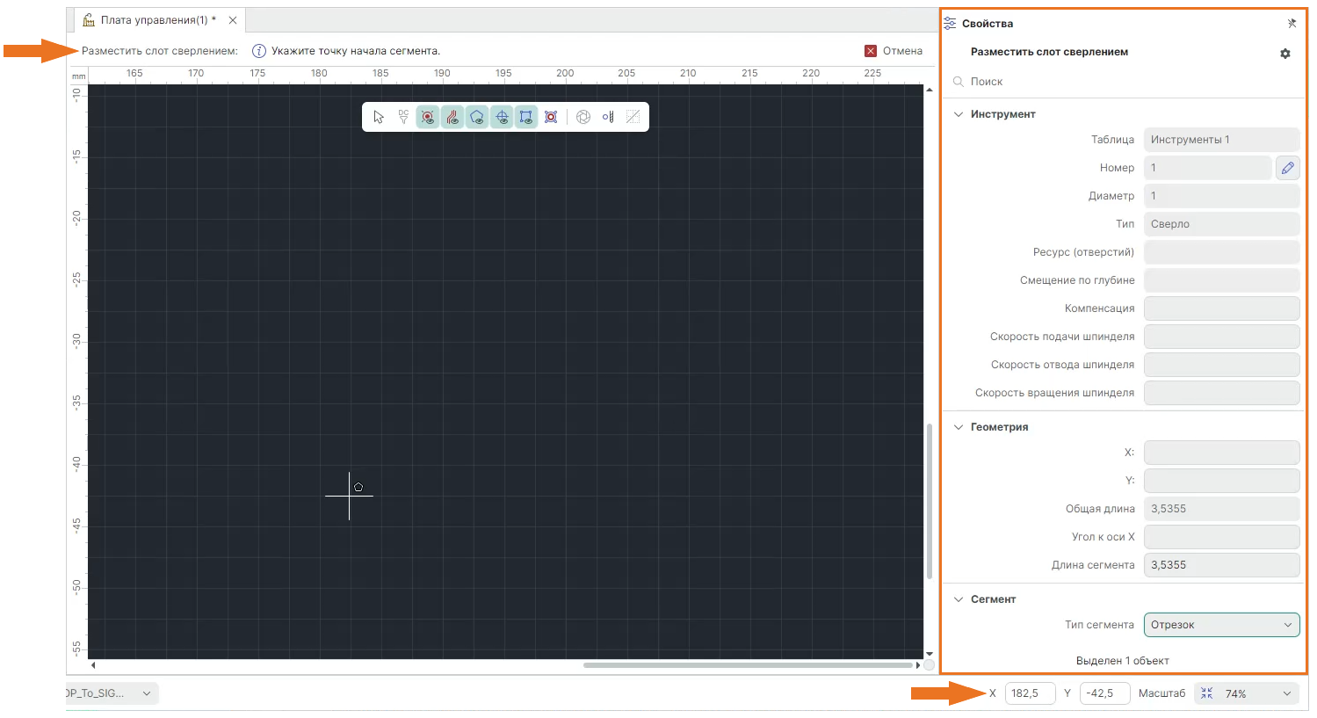Select the drill bit tool icon
This screenshot has width=1317, height=718.
[x=608, y=117]
